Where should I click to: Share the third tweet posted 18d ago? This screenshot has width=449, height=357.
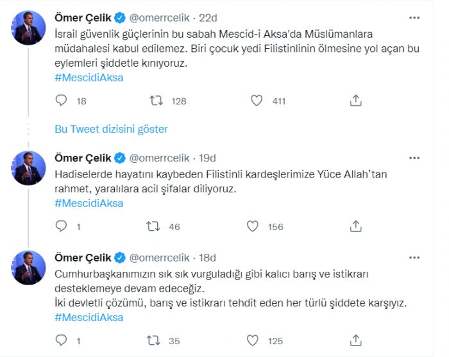356,340
